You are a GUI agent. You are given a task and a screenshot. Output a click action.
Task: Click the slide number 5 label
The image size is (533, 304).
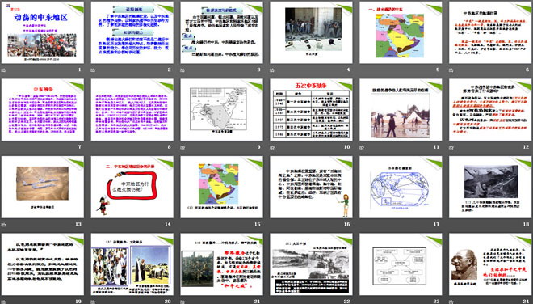(x=438, y=70)
